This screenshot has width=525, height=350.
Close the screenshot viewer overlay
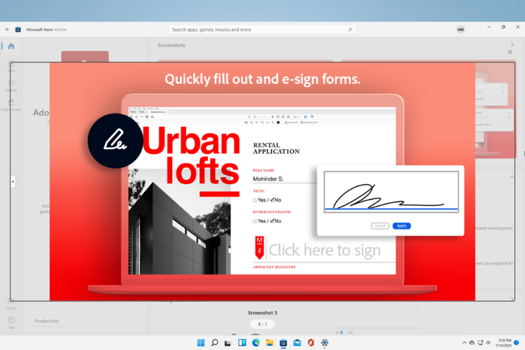point(510,52)
